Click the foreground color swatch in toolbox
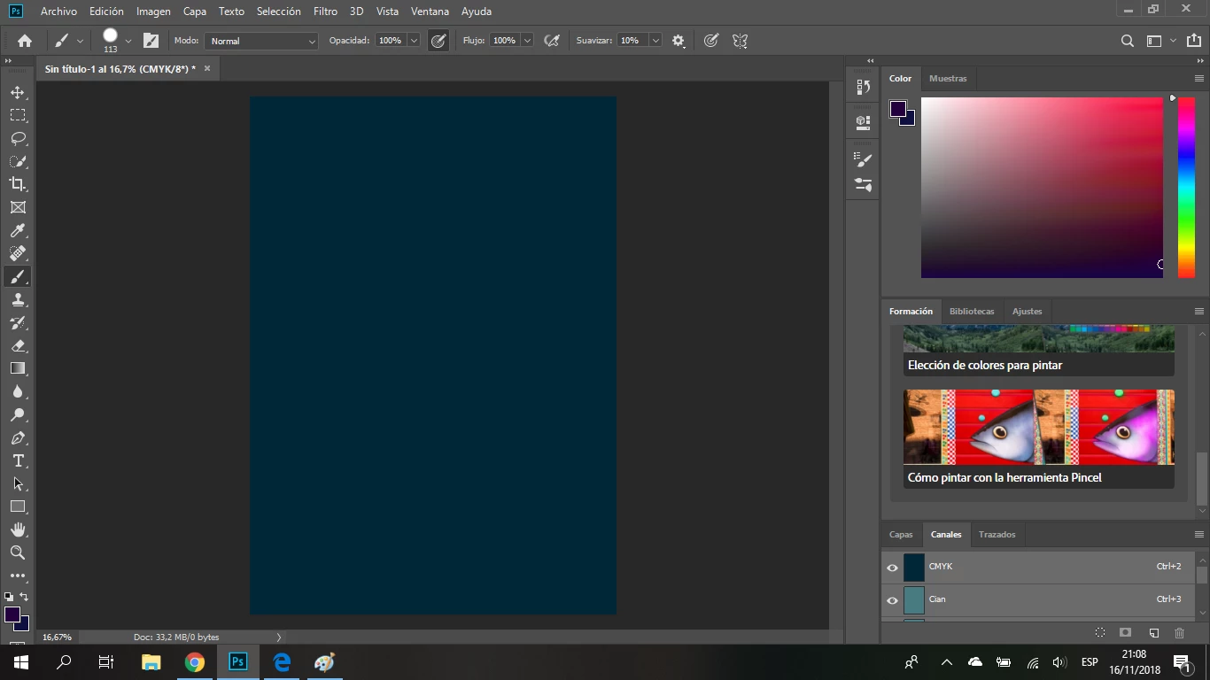The height and width of the screenshot is (680, 1210). (x=12, y=614)
